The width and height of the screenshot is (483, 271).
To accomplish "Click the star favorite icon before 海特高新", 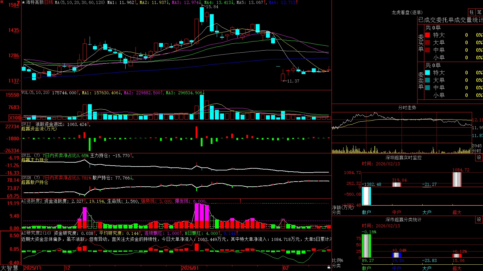I will pyautogui.click(x=24, y=2).
